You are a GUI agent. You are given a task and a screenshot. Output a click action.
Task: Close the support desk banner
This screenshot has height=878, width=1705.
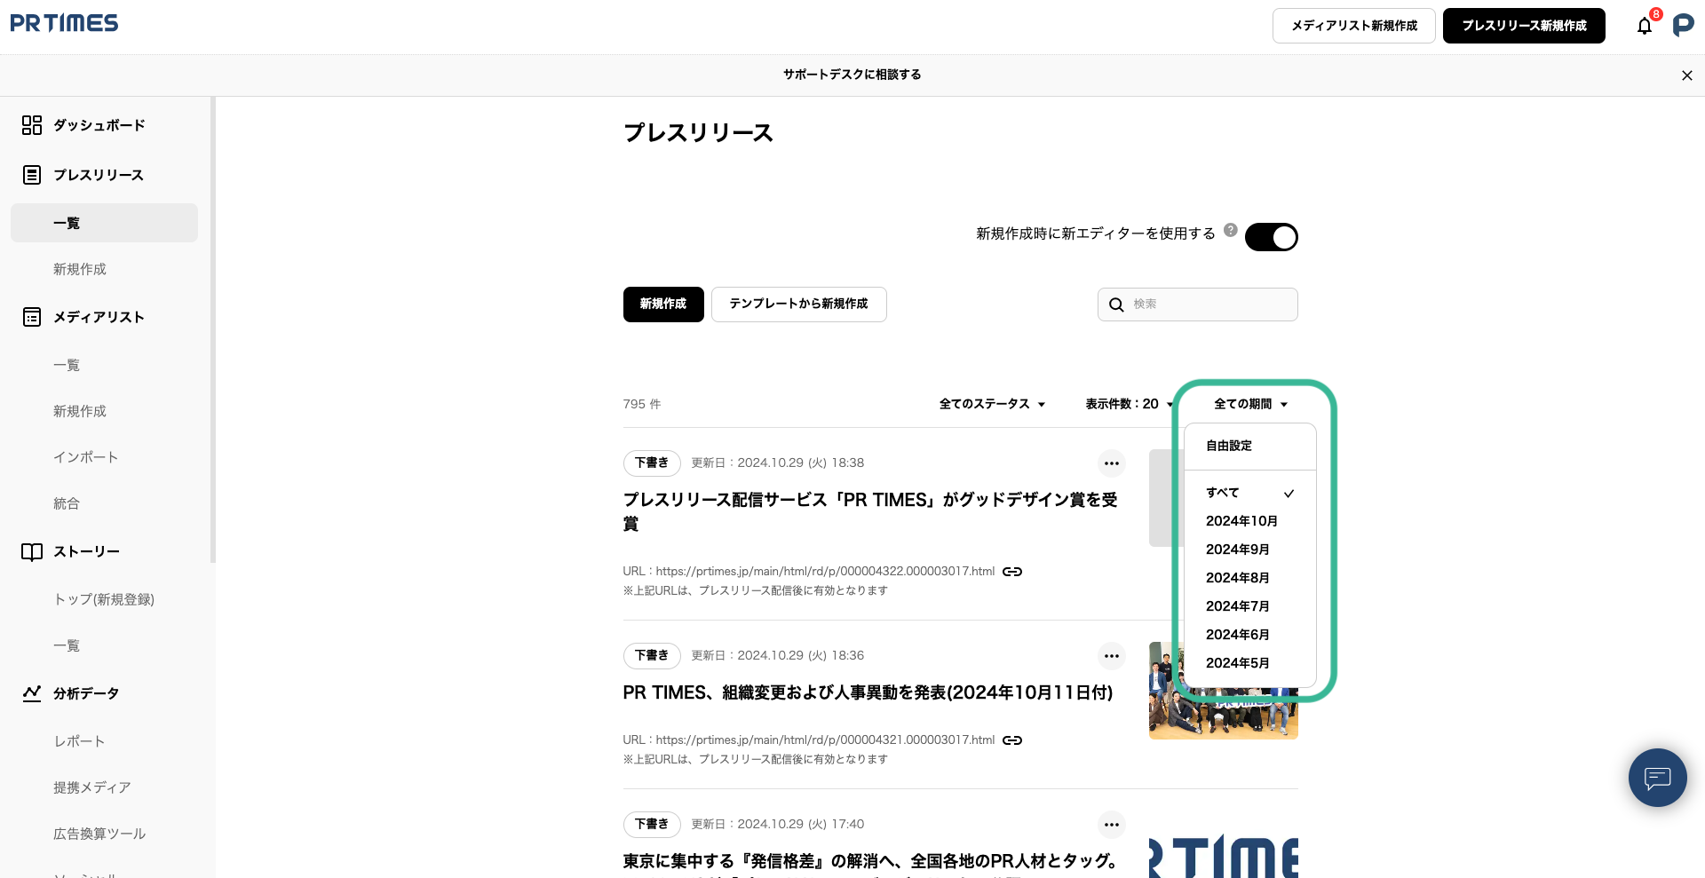click(1686, 75)
